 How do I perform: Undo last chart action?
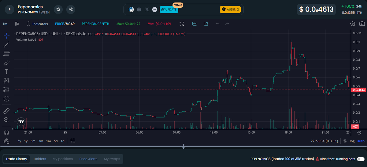click(x=217, y=24)
